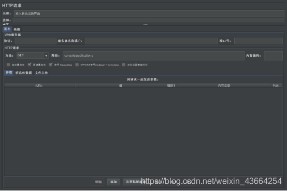Click the 包含 column header
The image size is (287, 191).
[277, 86]
